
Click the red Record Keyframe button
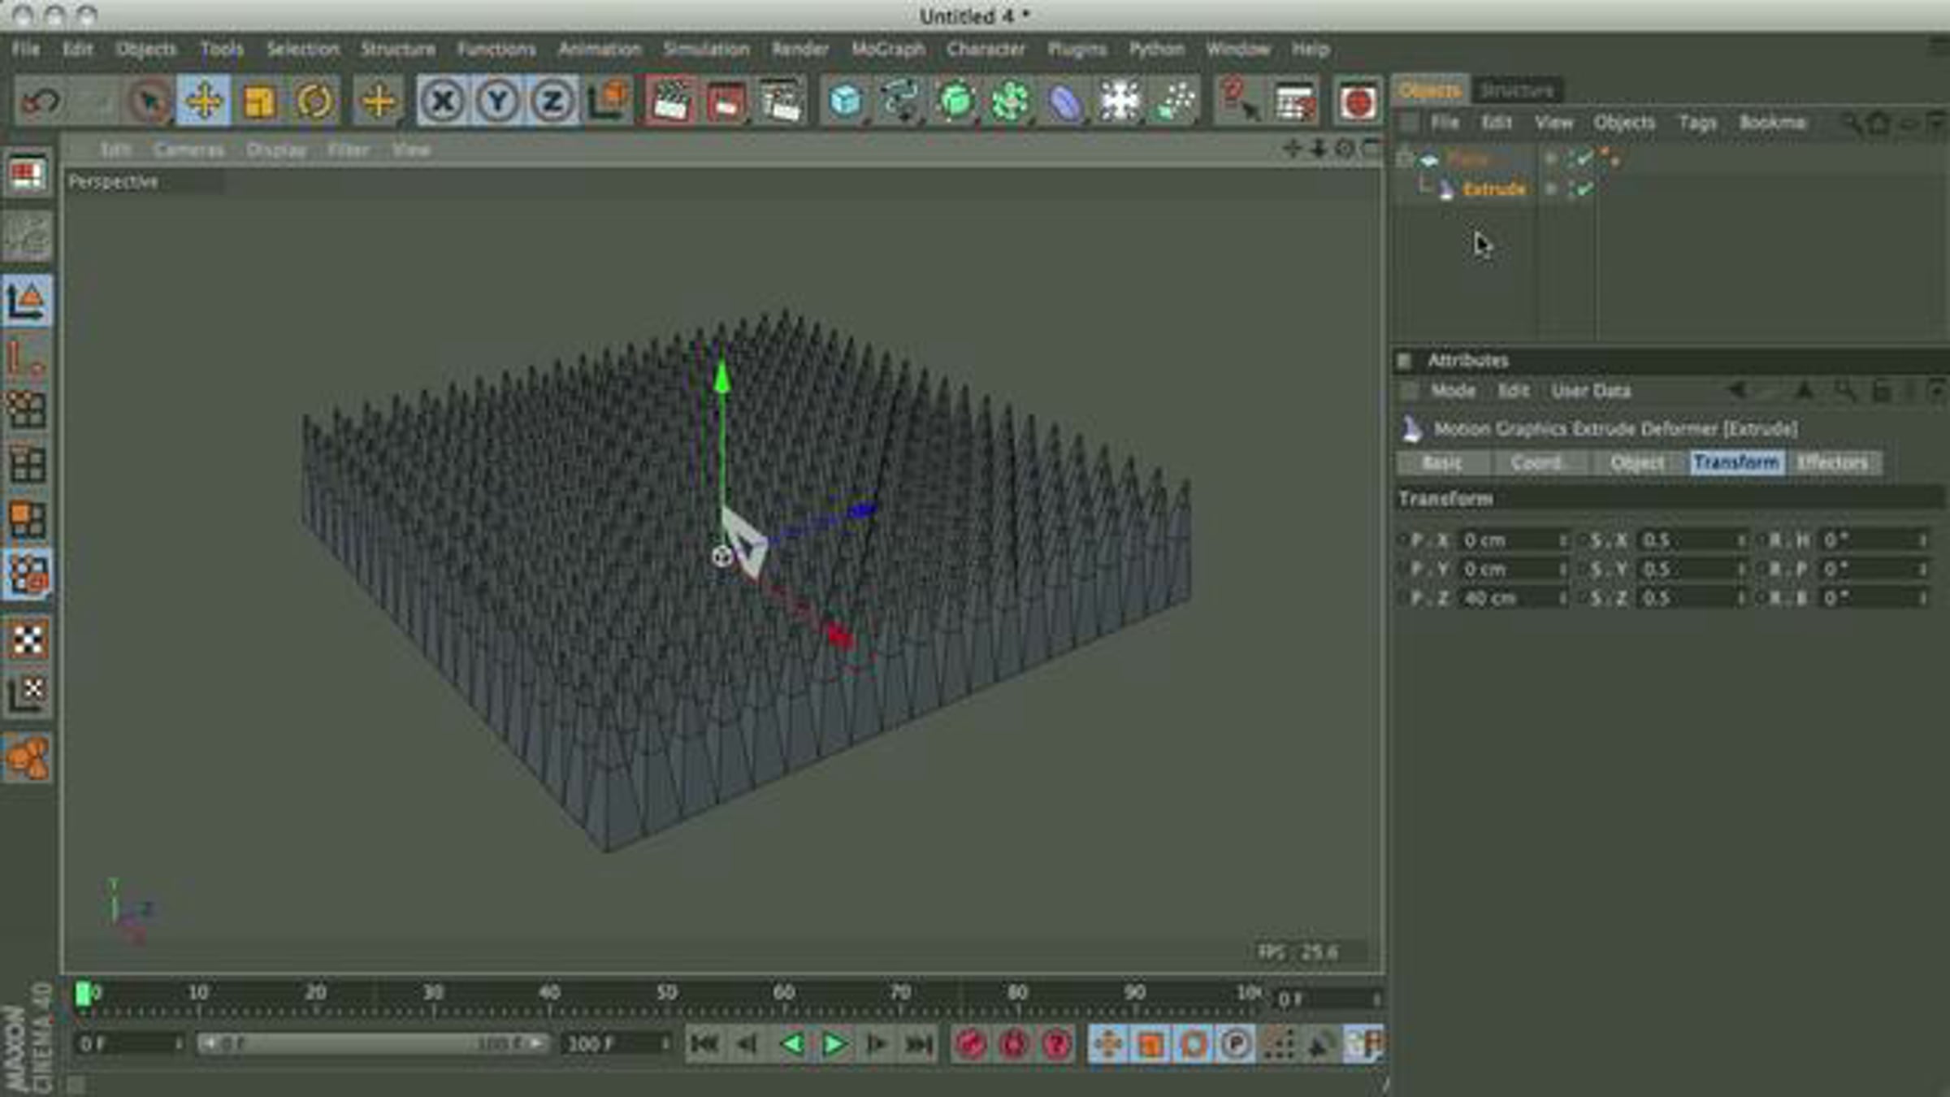pos(970,1044)
